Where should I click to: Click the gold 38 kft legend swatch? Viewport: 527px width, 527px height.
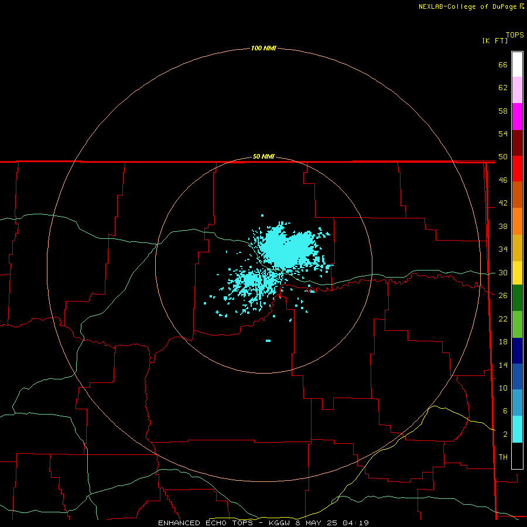[x=517, y=248]
